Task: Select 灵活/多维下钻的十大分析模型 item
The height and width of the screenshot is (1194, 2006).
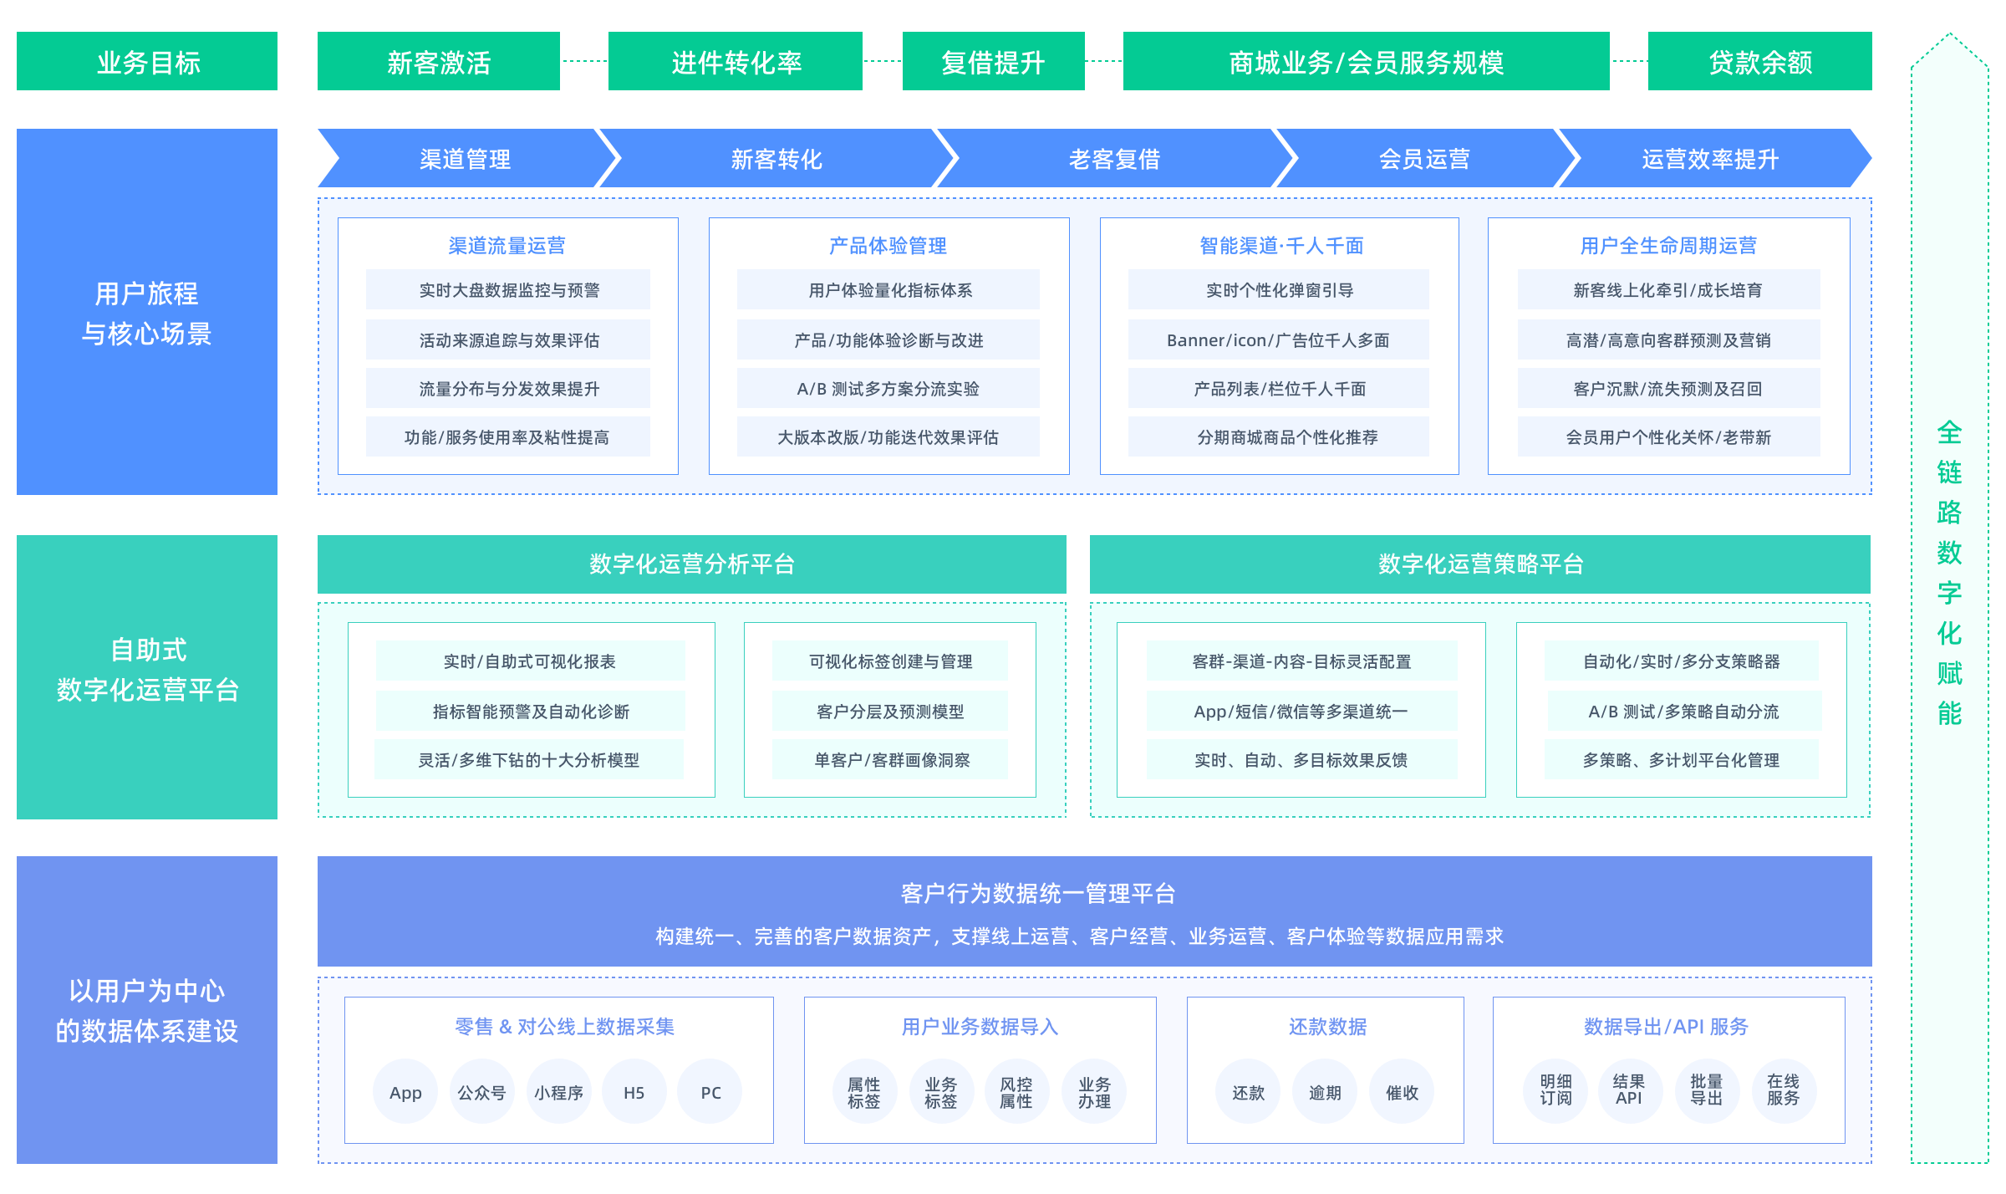Action: click(529, 759)
